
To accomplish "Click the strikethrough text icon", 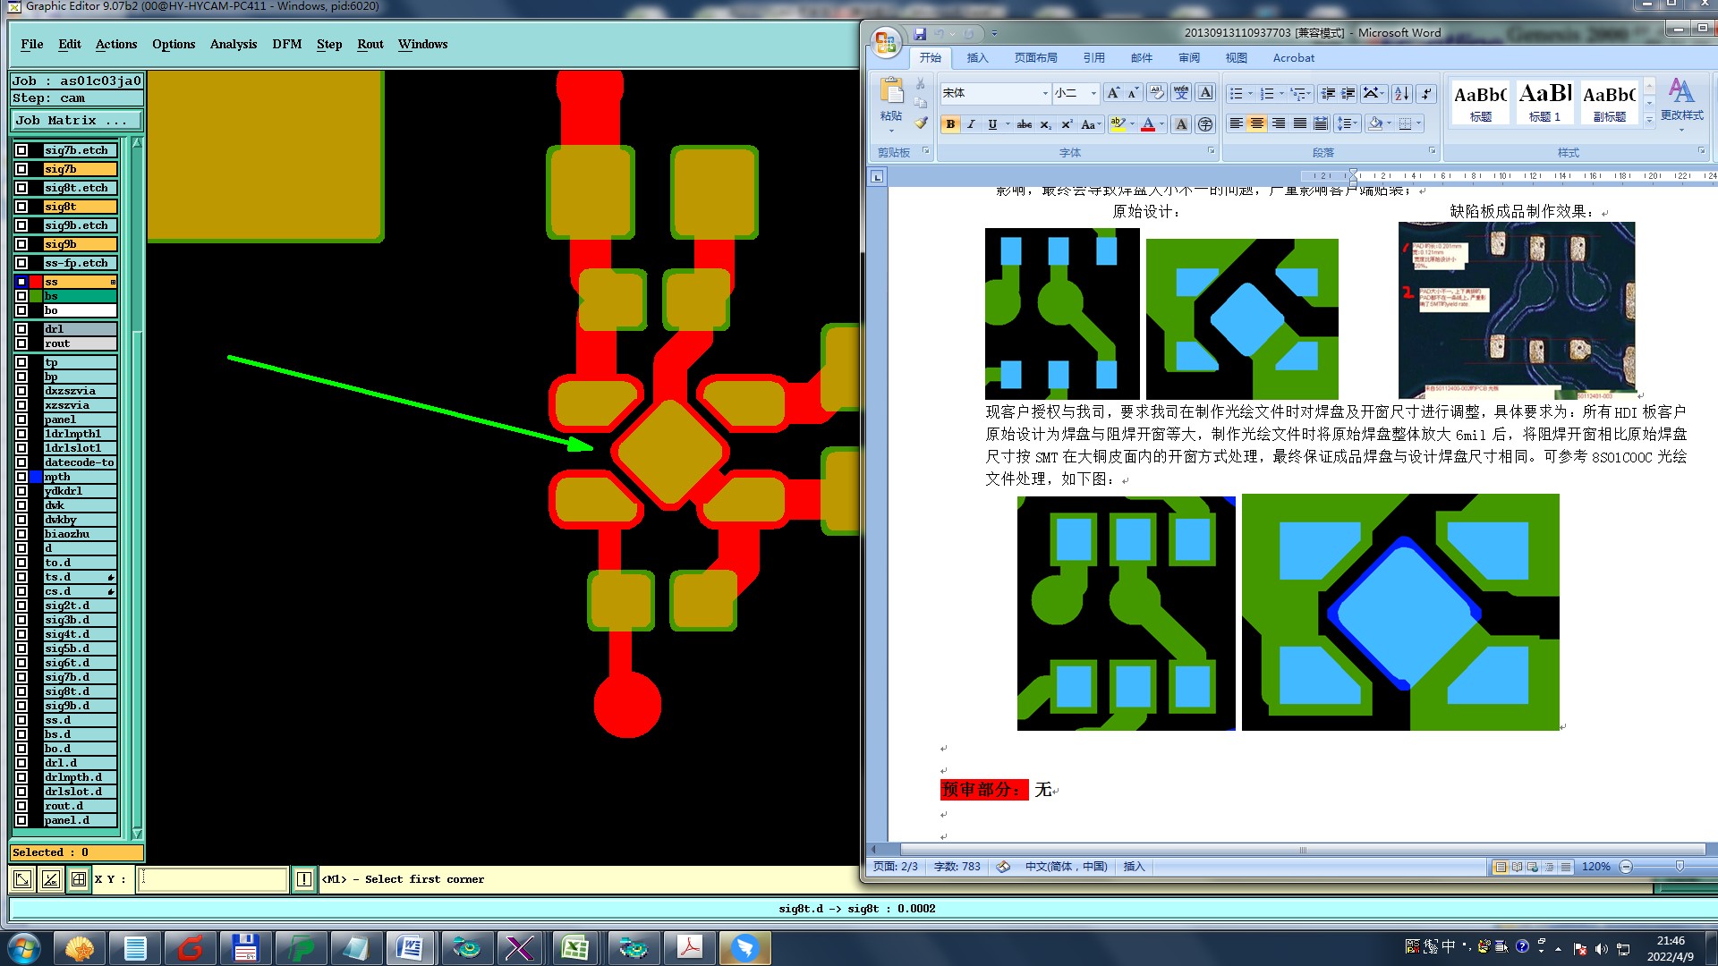I will coord(1025,124).
